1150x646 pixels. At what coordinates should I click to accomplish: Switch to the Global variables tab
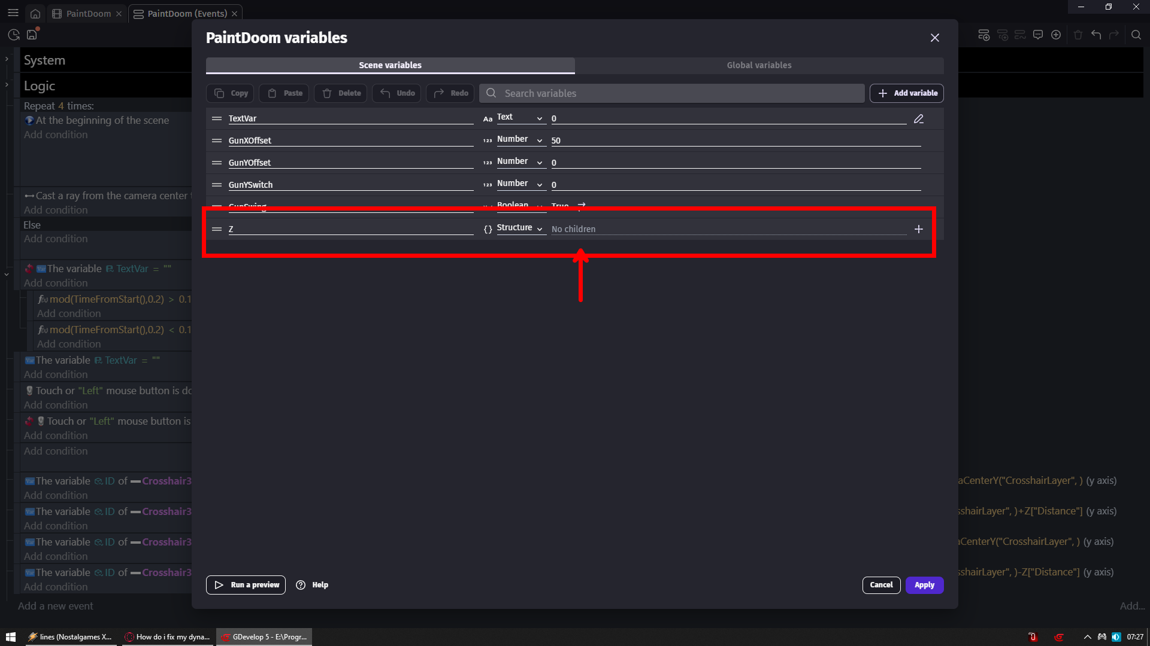point(759,65)
